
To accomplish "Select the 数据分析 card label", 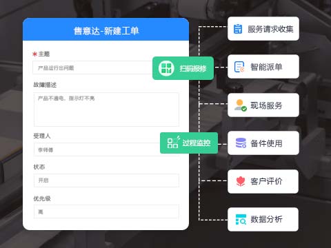I will click(x=266, y=219).
